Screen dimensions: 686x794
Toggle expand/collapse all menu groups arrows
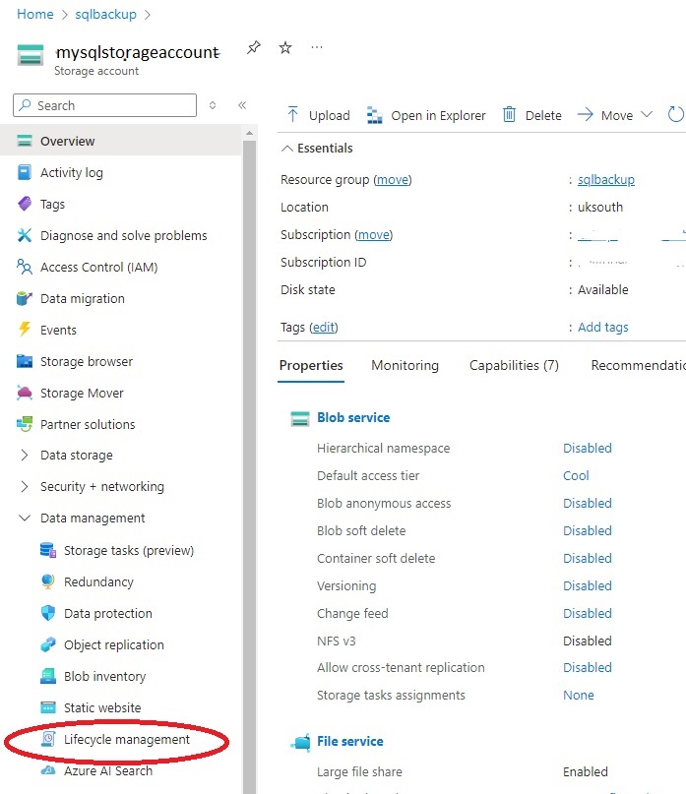(x=213, y=105)
